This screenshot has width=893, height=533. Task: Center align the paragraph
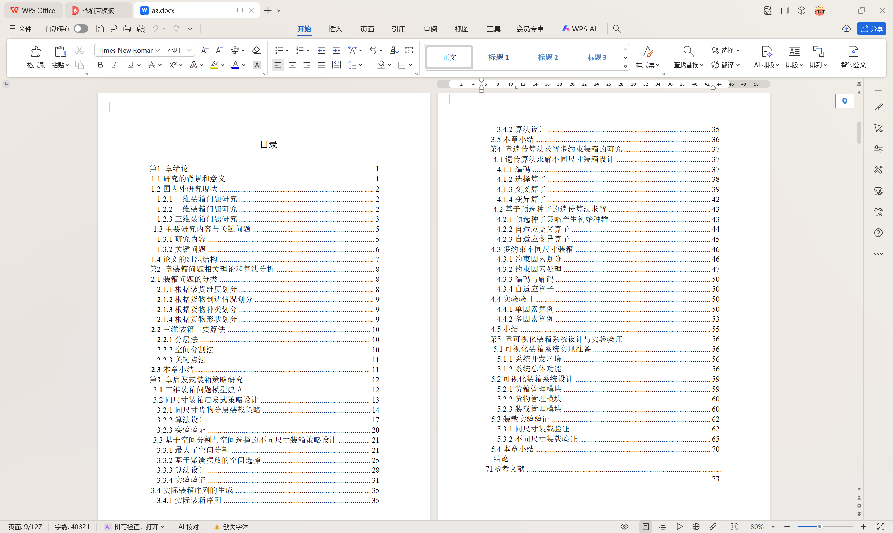click(x=292, y=65)
